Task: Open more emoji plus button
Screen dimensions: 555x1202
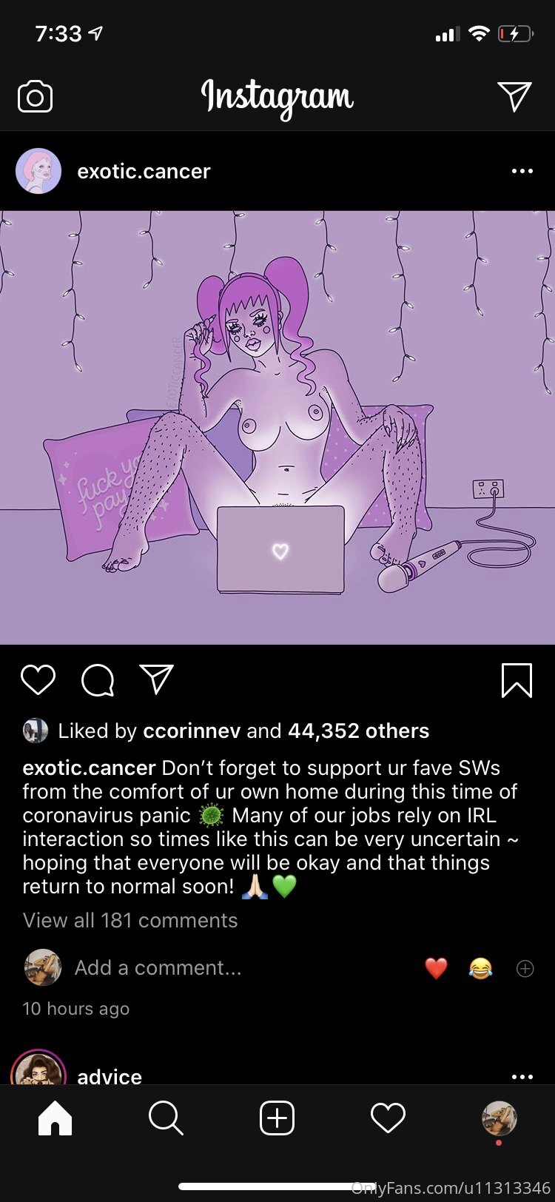Action: click(x=525, y=968)
